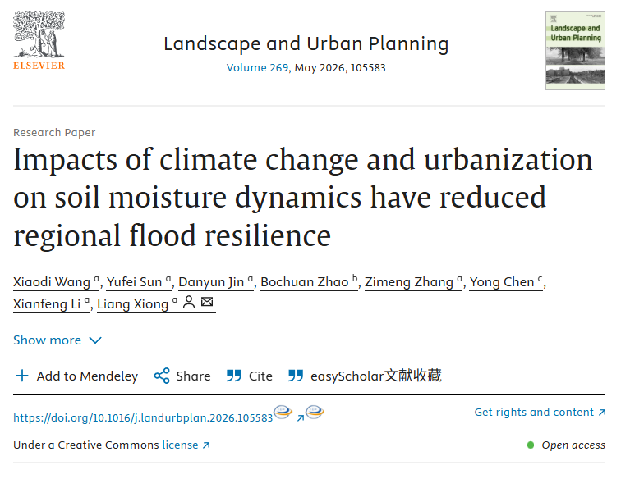The image size is (621, 479).
Task: Click the Cite quotation mark icon
Action: pos(234,376)
